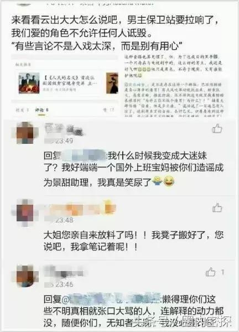239x332 pixels.
Task: Open avatar of the 23:48 commenter
Action: 25,212
